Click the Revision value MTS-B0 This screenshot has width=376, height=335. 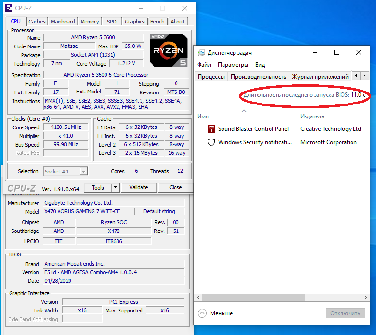coord(176,92)
